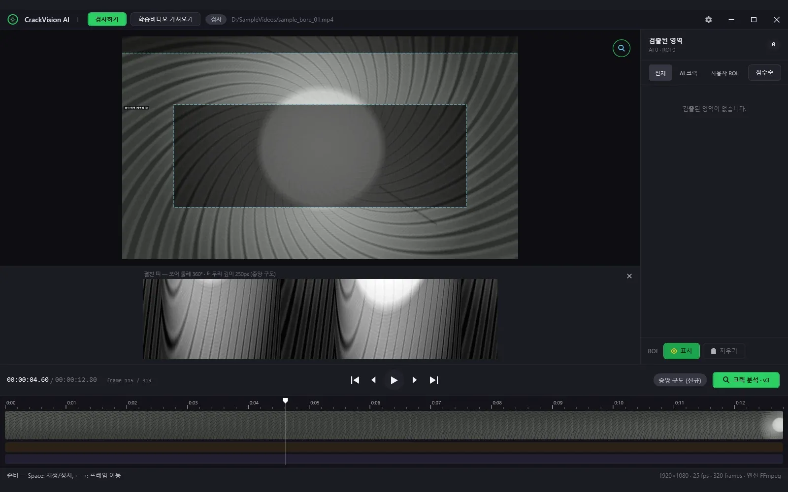Step forward one frame
Screen dimensions: 788x492
pyautogui.click(x=414, y=380)
